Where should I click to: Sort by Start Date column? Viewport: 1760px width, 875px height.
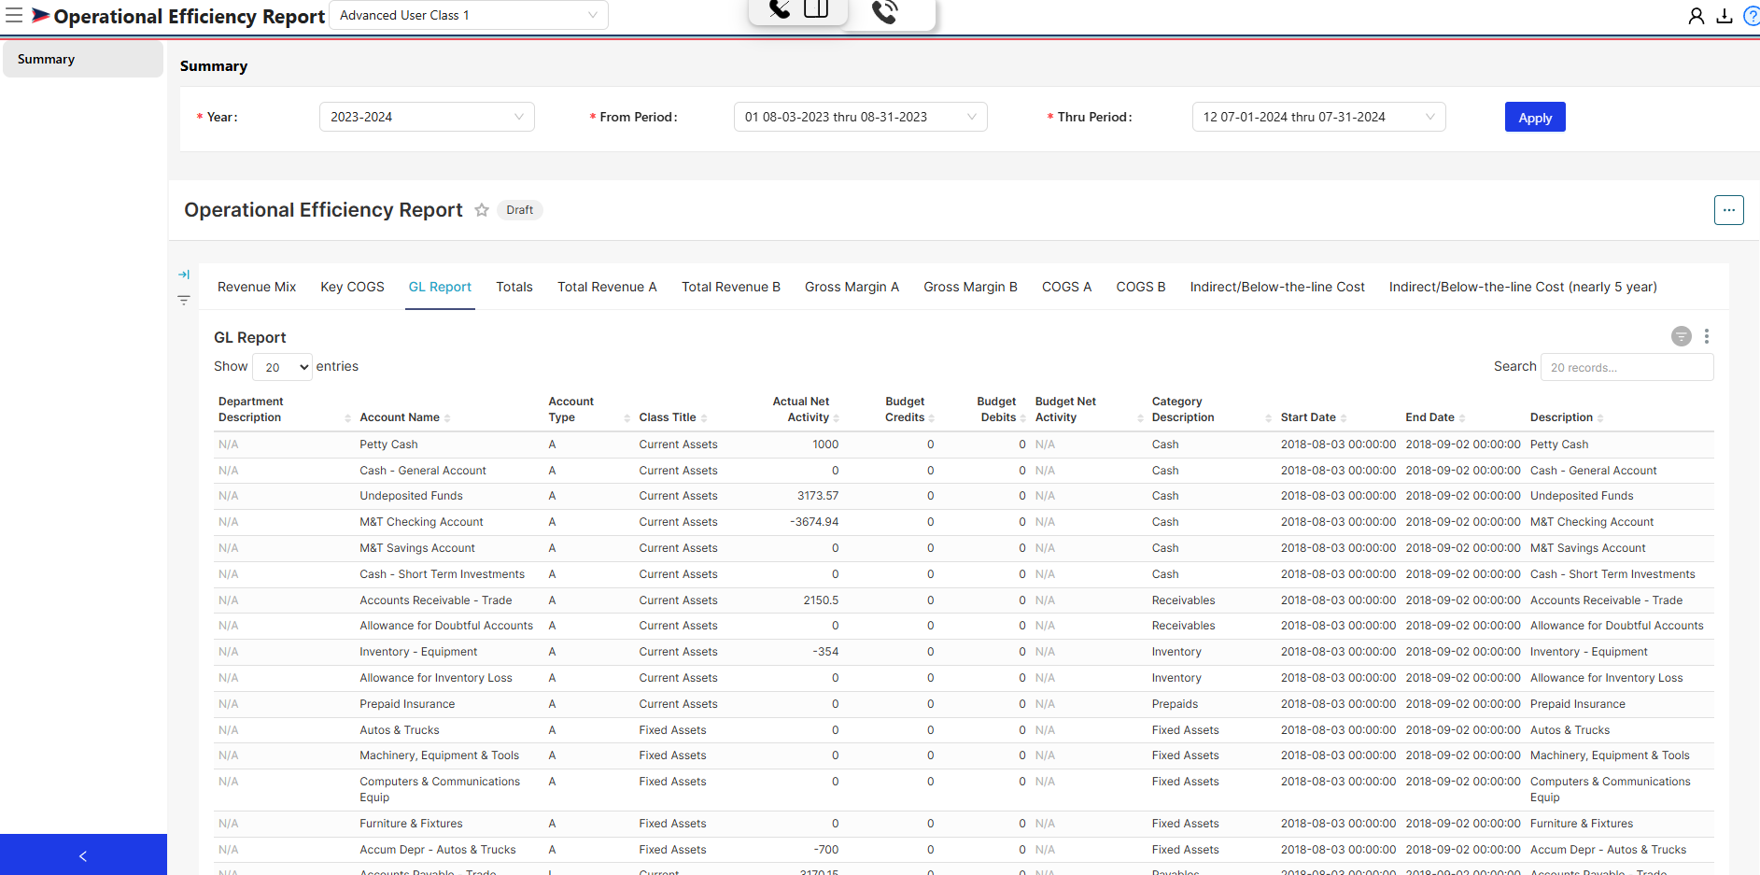[1344, 418]
